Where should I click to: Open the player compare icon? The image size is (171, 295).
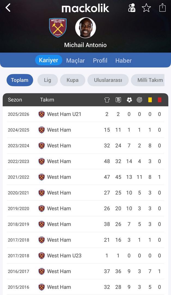132,8
